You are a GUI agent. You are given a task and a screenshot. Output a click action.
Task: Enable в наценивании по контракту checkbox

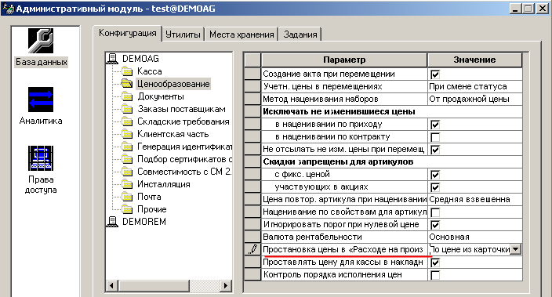pyautogui.click(x=435, y=137)
